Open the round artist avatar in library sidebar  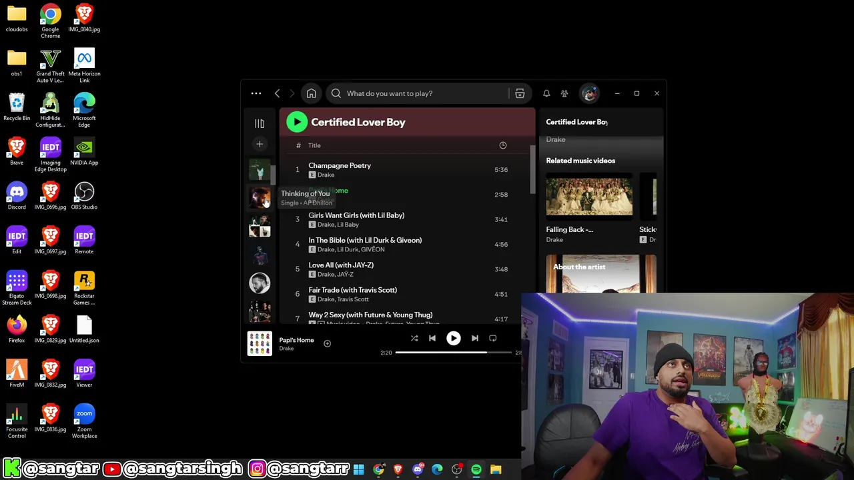(260, 283)
